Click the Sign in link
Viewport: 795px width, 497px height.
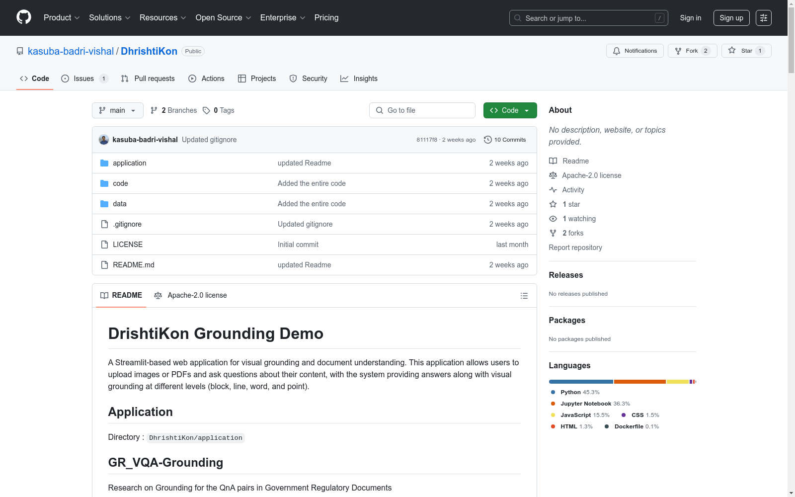[691, 18]
